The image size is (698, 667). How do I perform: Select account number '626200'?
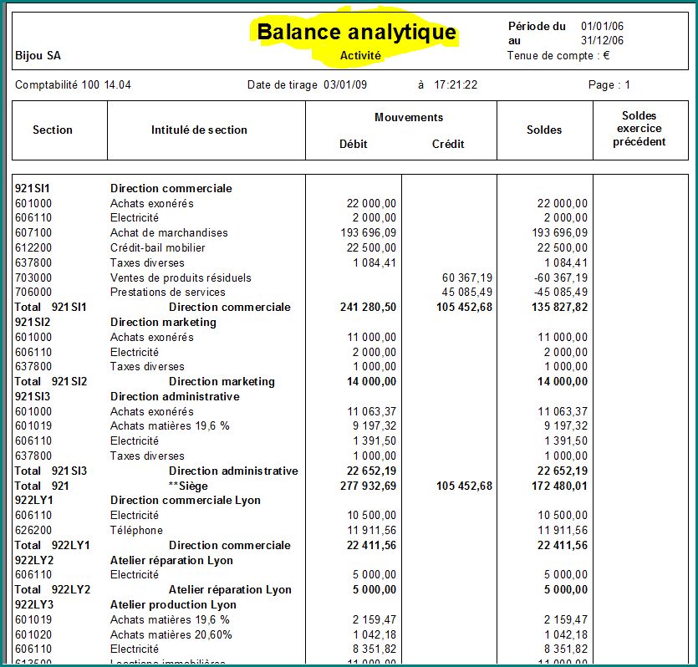coord(33,531)
